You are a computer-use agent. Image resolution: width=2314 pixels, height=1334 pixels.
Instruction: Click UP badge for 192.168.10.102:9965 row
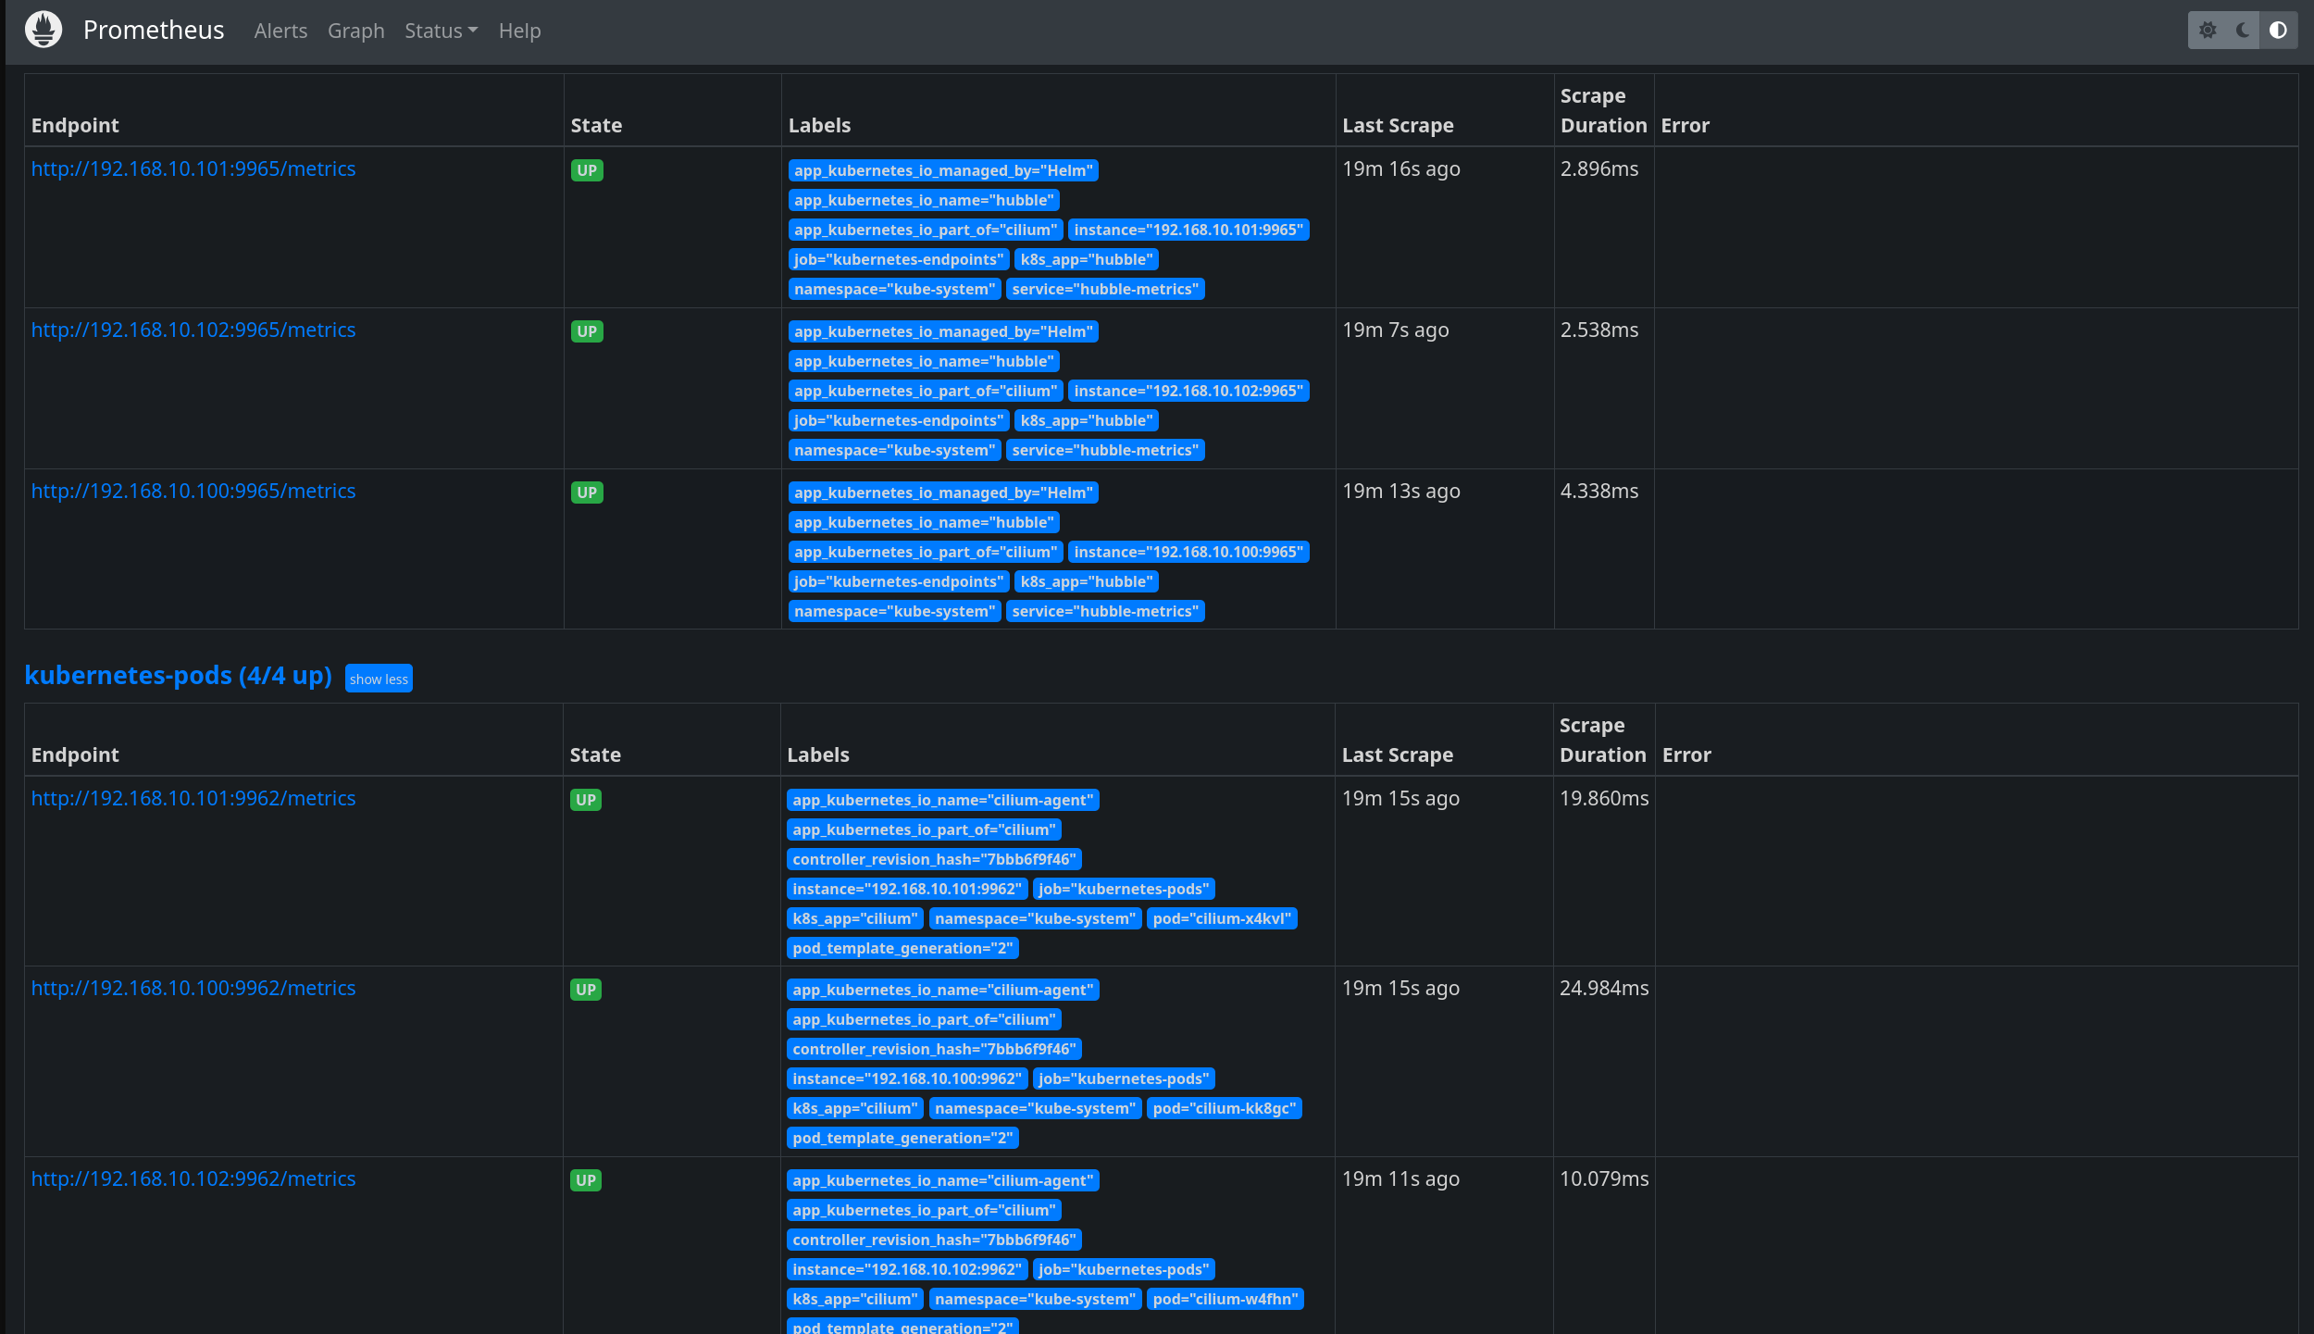(x=587, y=331)
